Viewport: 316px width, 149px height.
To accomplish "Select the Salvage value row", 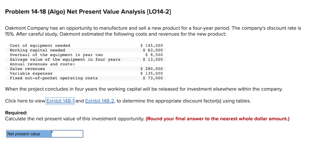I will coord(65,59).
